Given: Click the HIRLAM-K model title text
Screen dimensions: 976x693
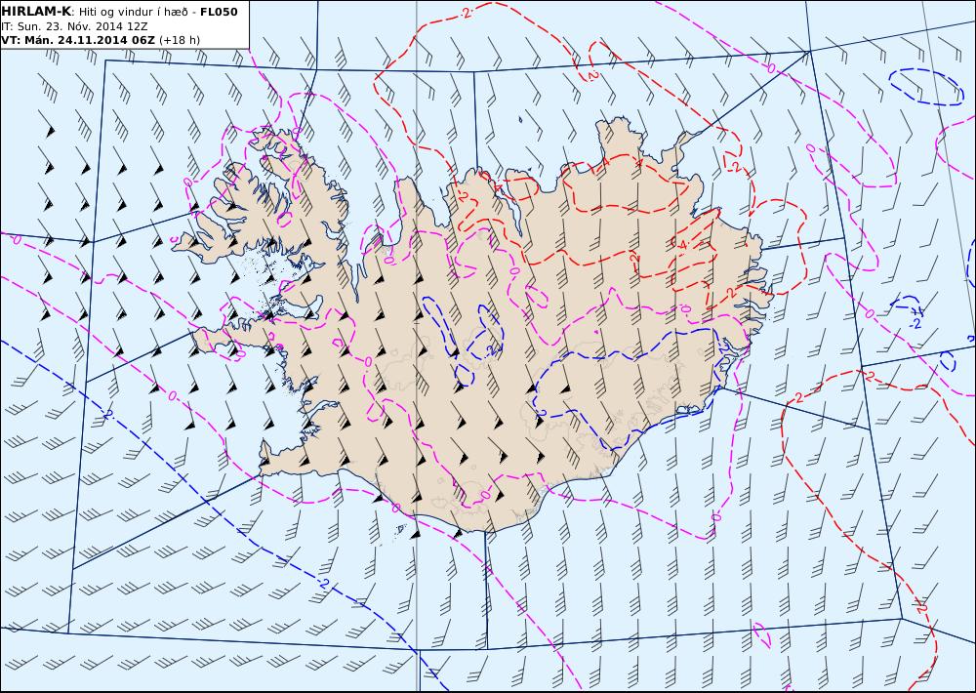Looking at the screenshot, I should point(36,12).
